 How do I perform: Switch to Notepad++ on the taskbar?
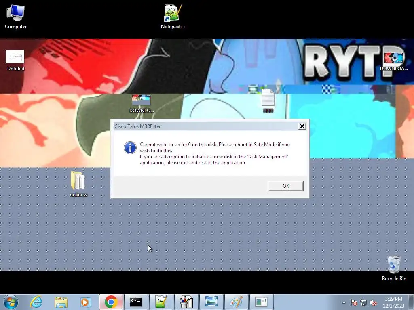[x=161, y=302]
